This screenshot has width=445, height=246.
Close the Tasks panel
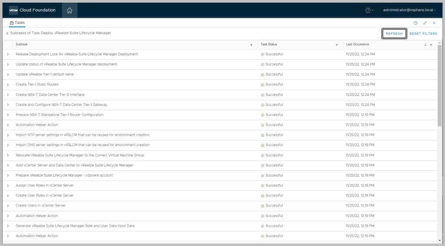click(434, 23)
